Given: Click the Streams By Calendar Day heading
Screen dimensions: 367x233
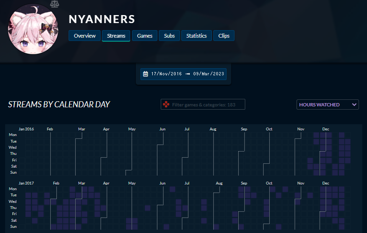Looking at the screenshot, I should pyautogui.click(x=59, y=104).
